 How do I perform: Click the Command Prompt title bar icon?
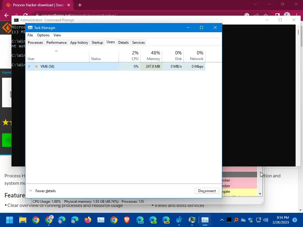point(16,20)
